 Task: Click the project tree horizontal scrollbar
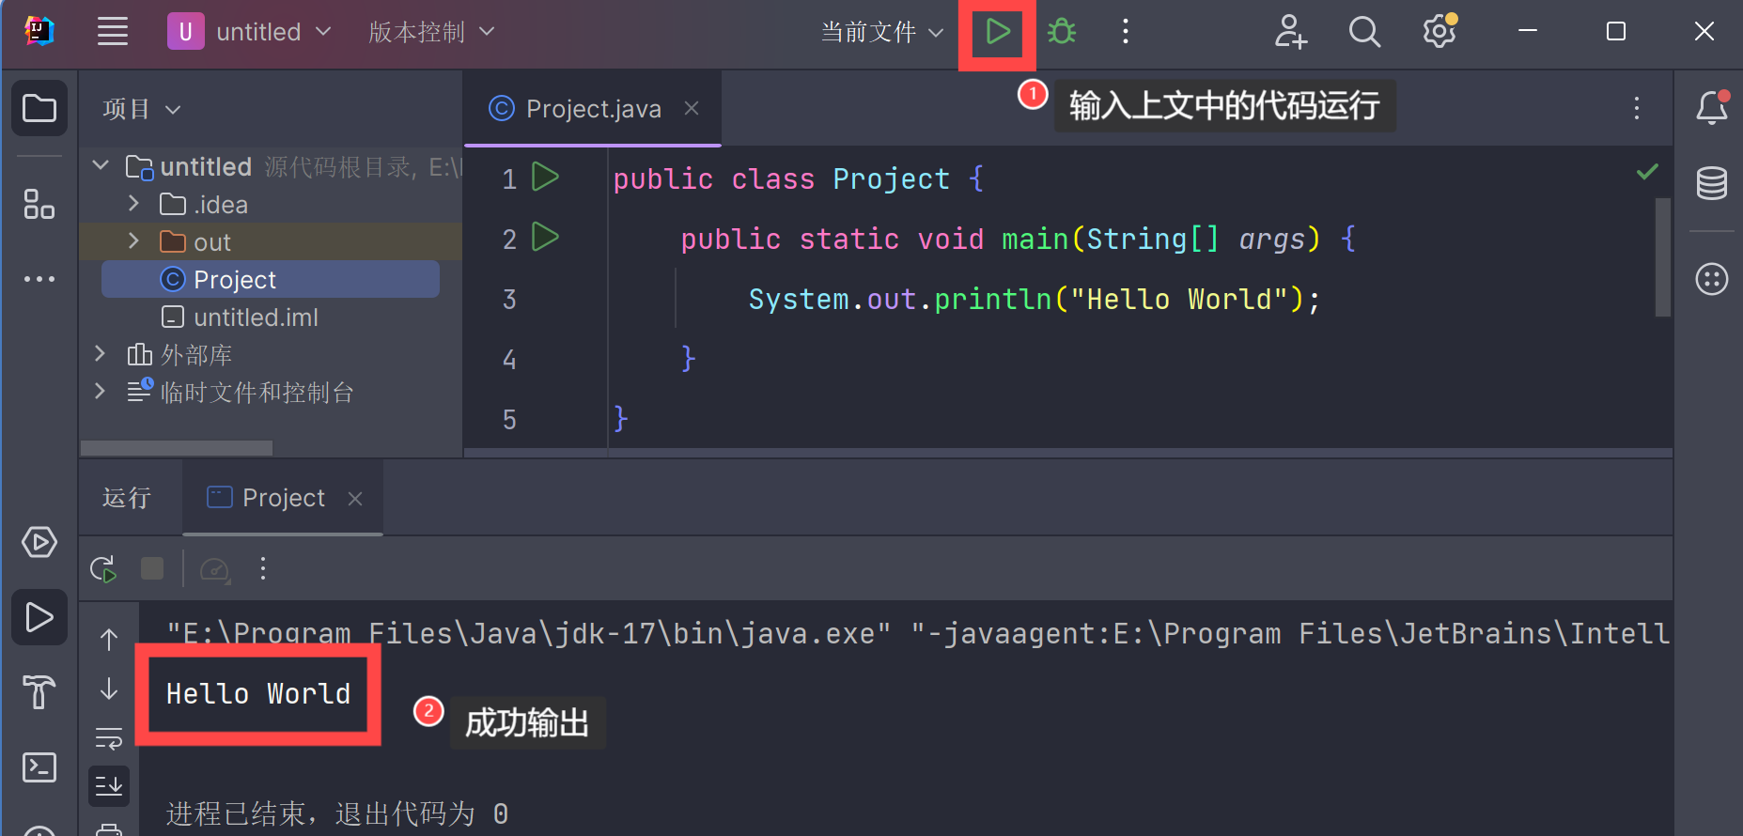point(177,448)
